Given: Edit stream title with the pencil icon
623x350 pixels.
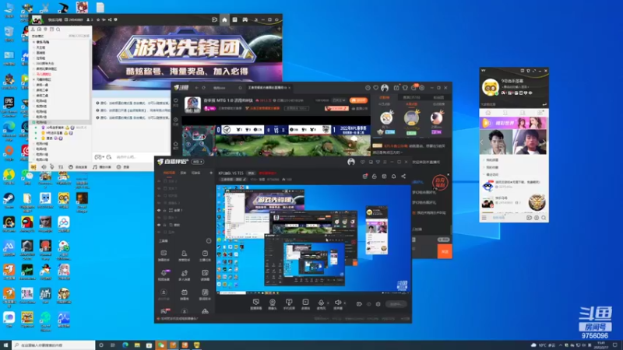Looking at the screenshot, I should pos(245,180).
